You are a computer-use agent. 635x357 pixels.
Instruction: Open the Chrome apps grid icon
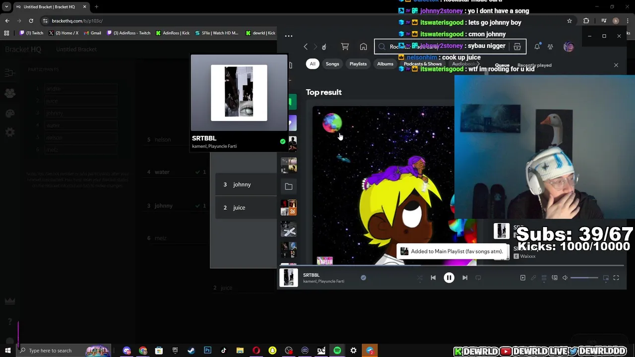6,33
